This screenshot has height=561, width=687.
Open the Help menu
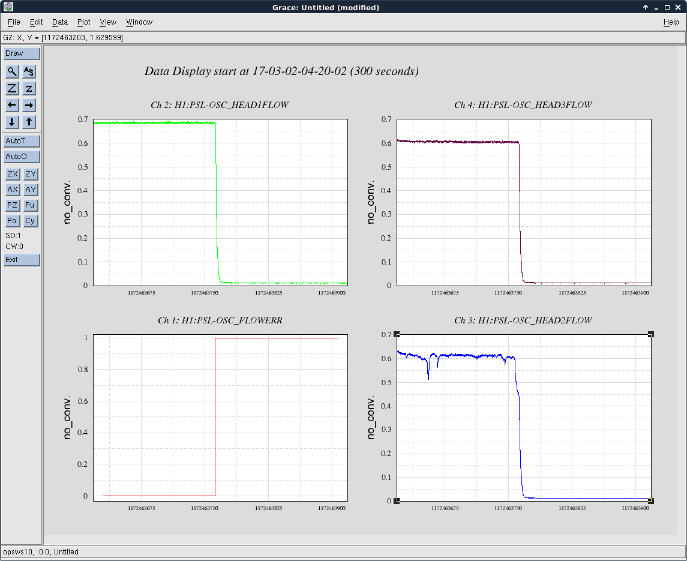[x=671, y=22]
